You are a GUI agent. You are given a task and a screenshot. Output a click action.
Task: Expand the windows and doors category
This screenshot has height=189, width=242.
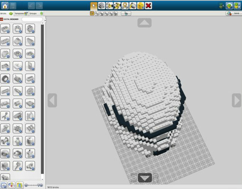click(30, 66)
